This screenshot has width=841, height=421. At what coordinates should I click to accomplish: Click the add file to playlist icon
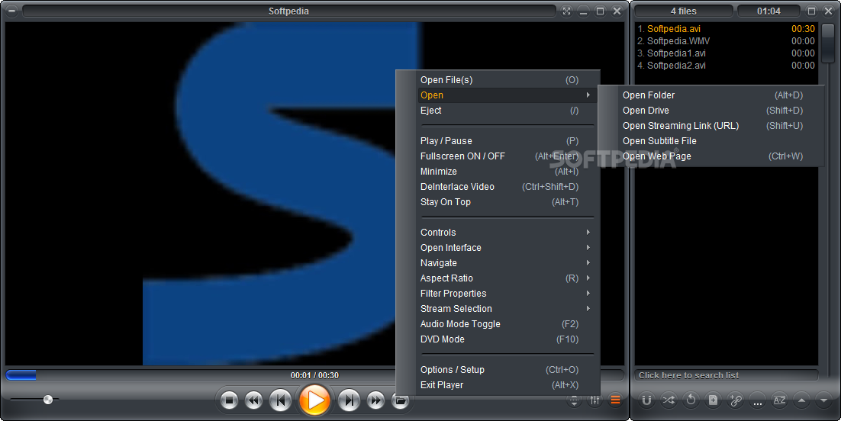[x=713, y=400]
